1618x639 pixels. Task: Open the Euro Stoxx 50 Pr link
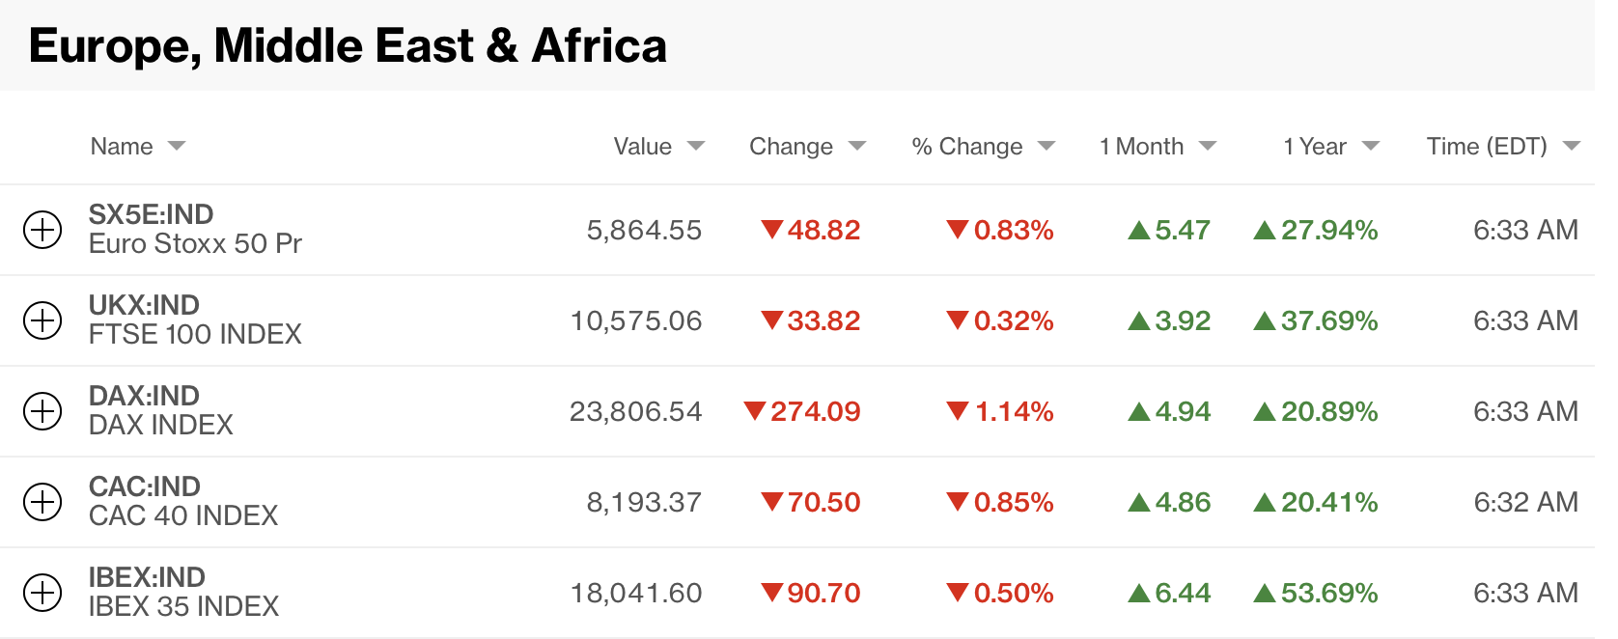[x=195, y=244]
